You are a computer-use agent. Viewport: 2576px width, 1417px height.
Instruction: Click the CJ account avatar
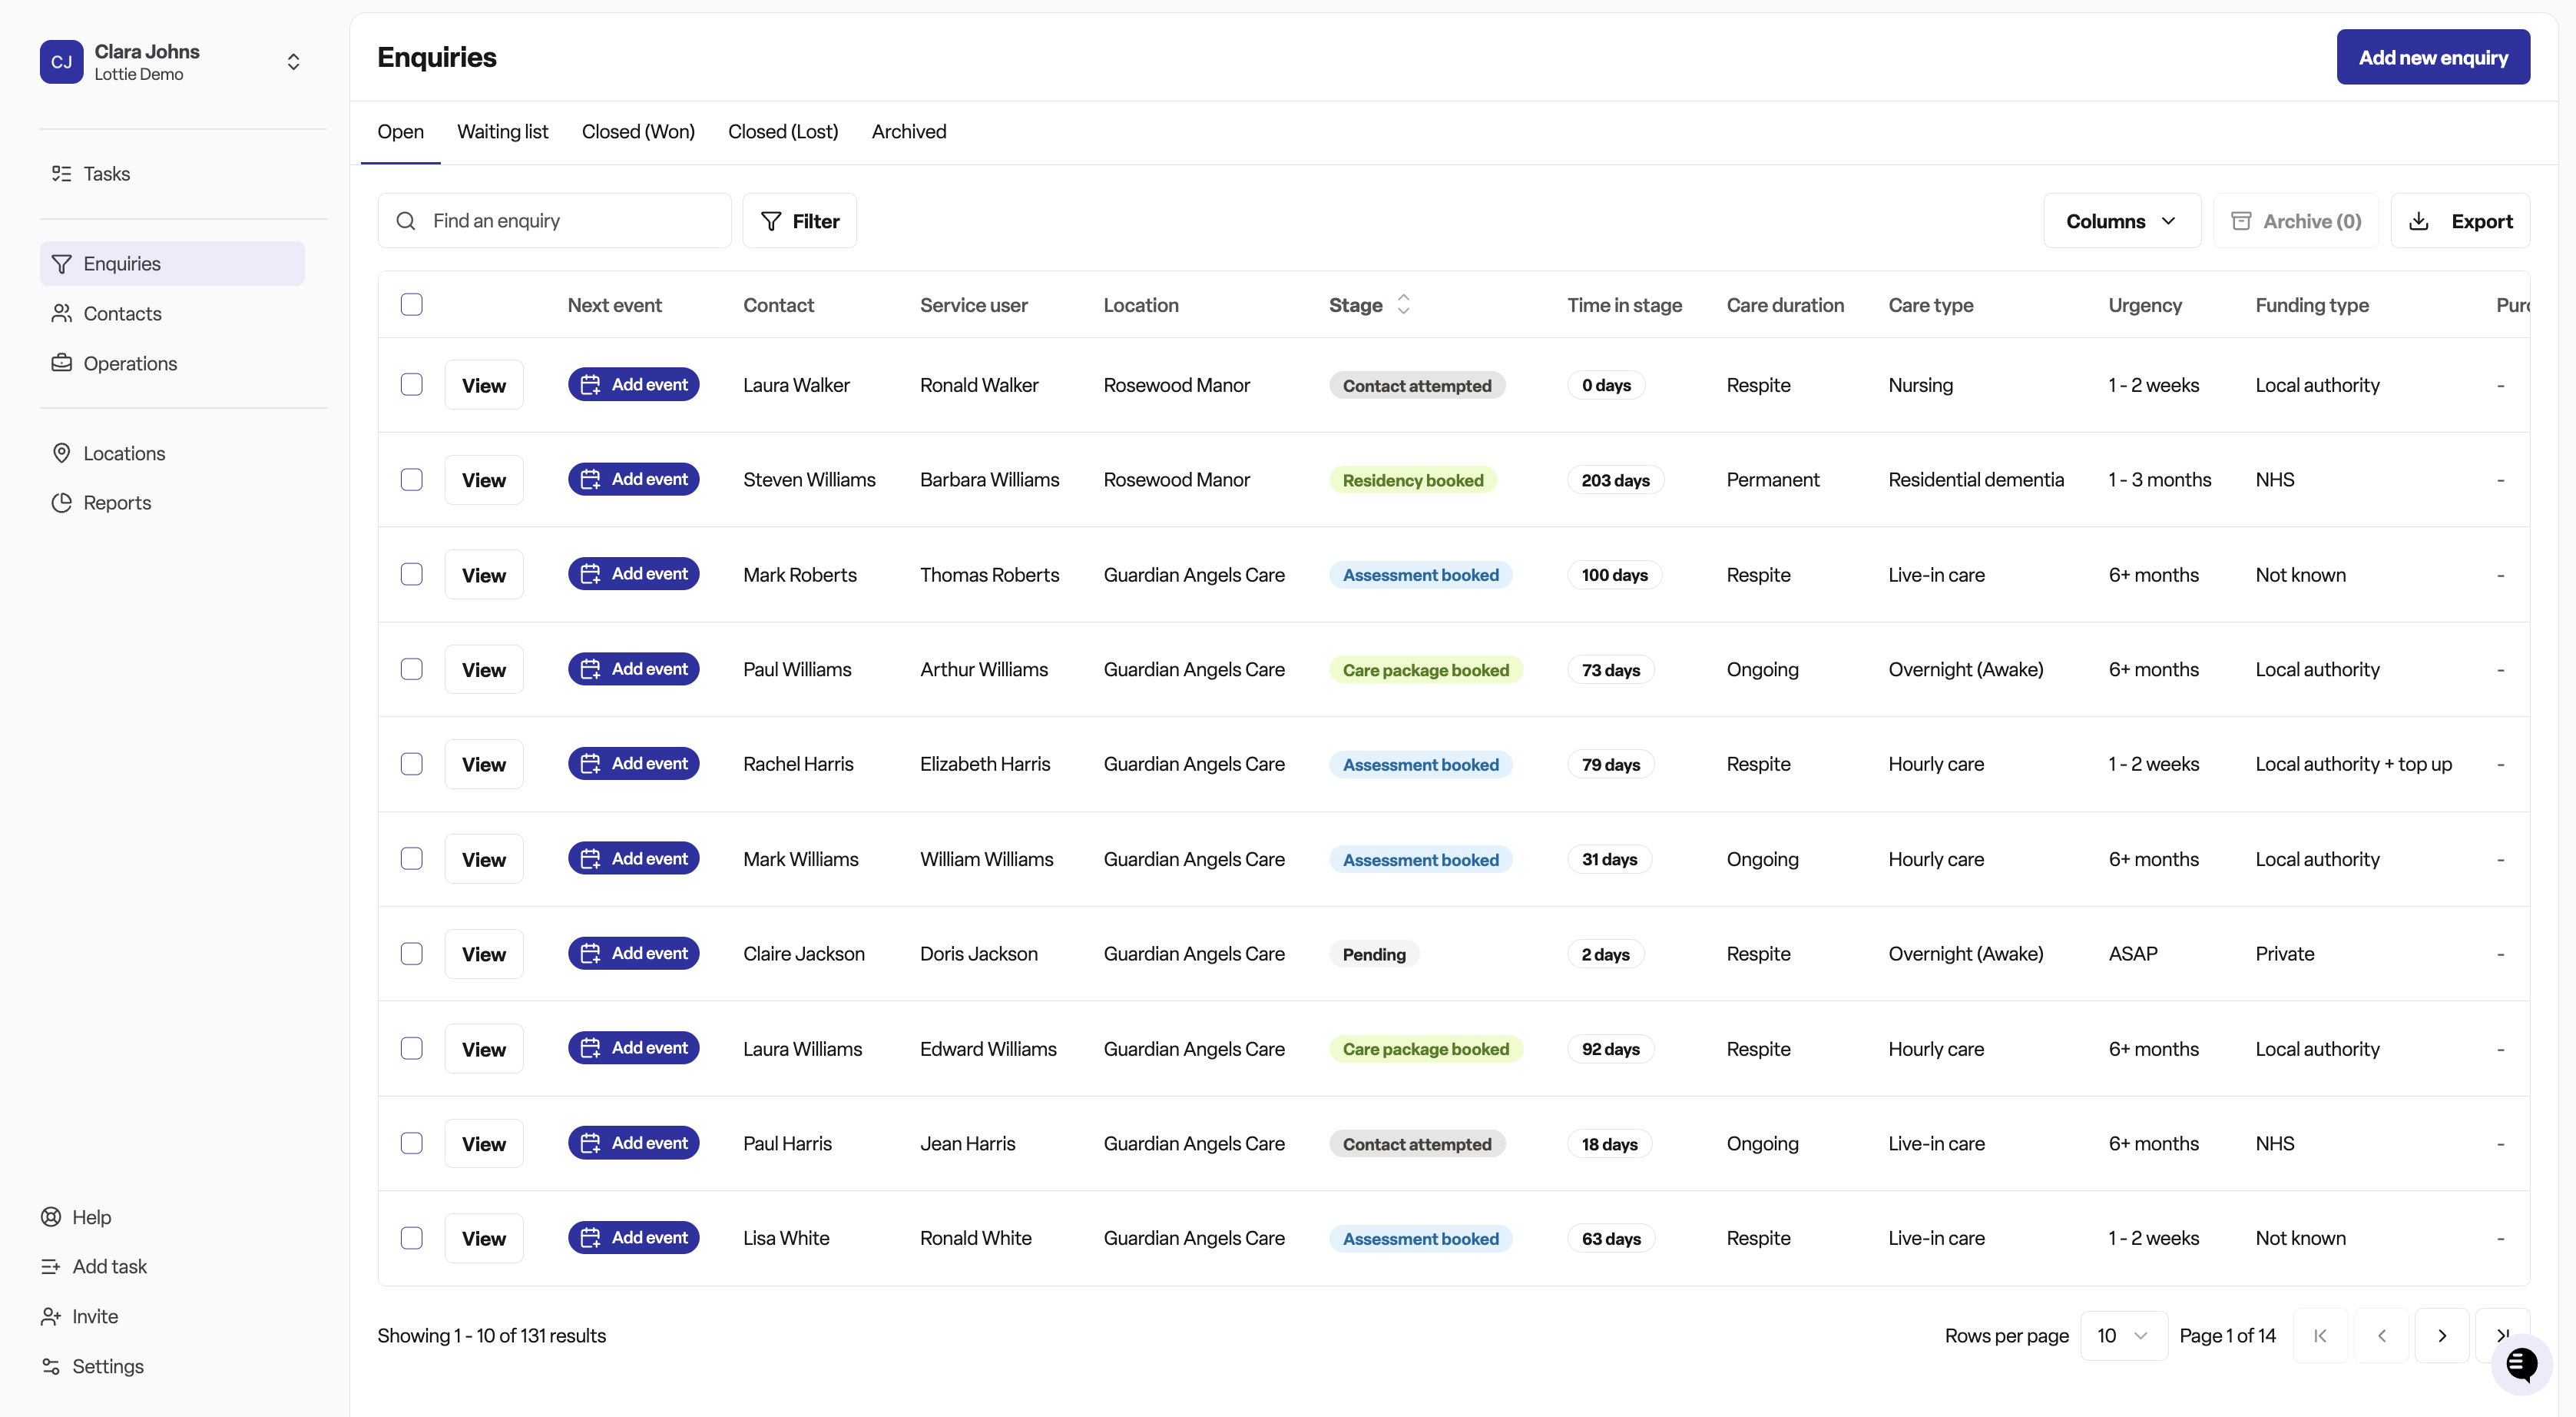tap(61, 62)
